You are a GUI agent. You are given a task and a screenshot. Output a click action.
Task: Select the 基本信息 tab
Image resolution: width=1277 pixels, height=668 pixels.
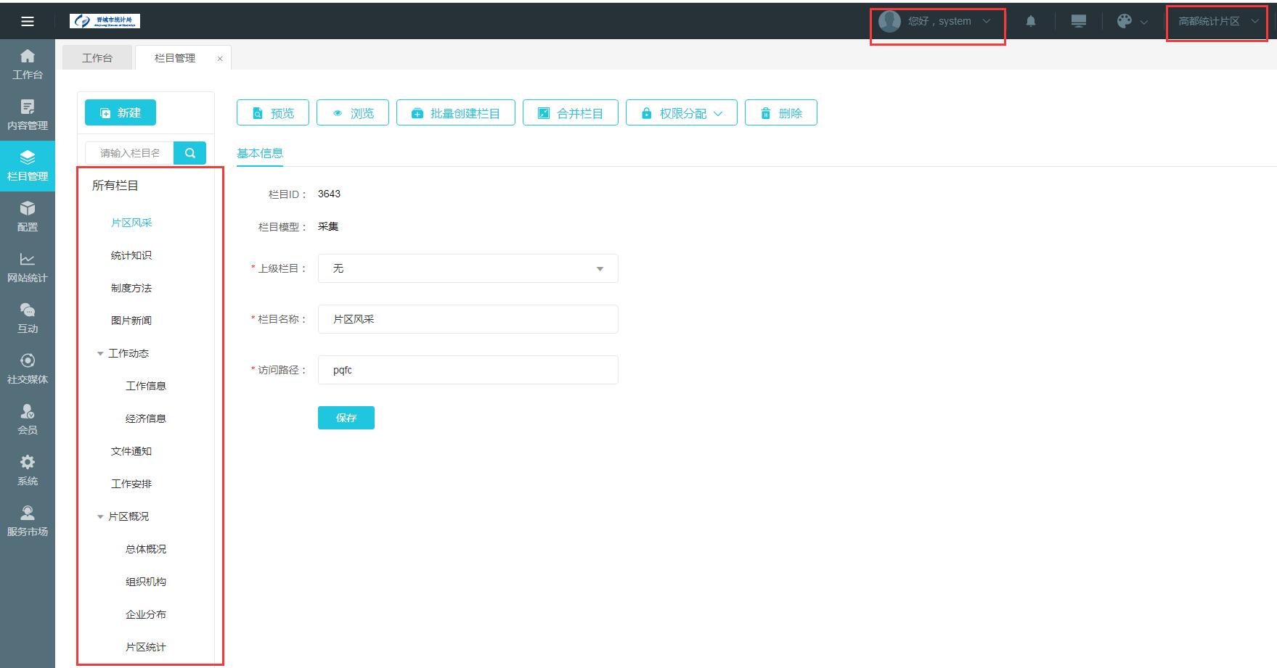260,153
